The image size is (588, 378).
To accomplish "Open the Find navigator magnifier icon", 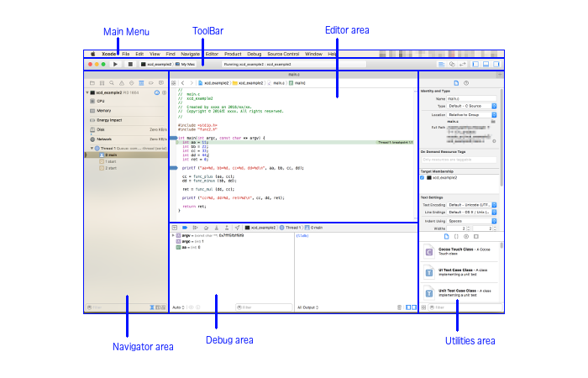I will point(112,83).
